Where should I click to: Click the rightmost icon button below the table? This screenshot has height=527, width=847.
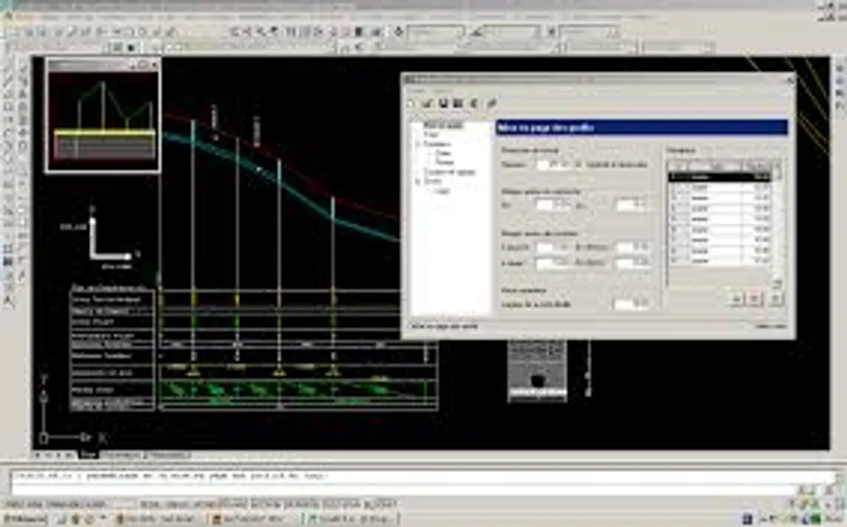click(775, 299)
